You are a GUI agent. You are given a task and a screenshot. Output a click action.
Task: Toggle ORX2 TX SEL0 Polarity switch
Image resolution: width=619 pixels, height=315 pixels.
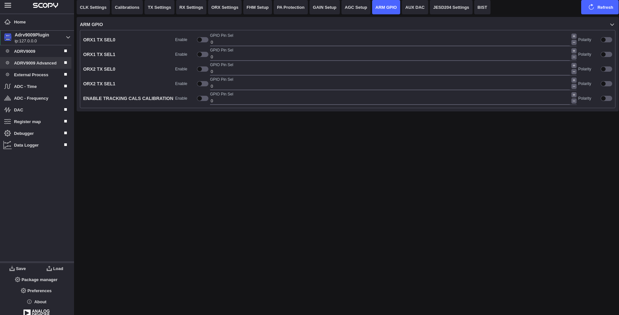606,69
